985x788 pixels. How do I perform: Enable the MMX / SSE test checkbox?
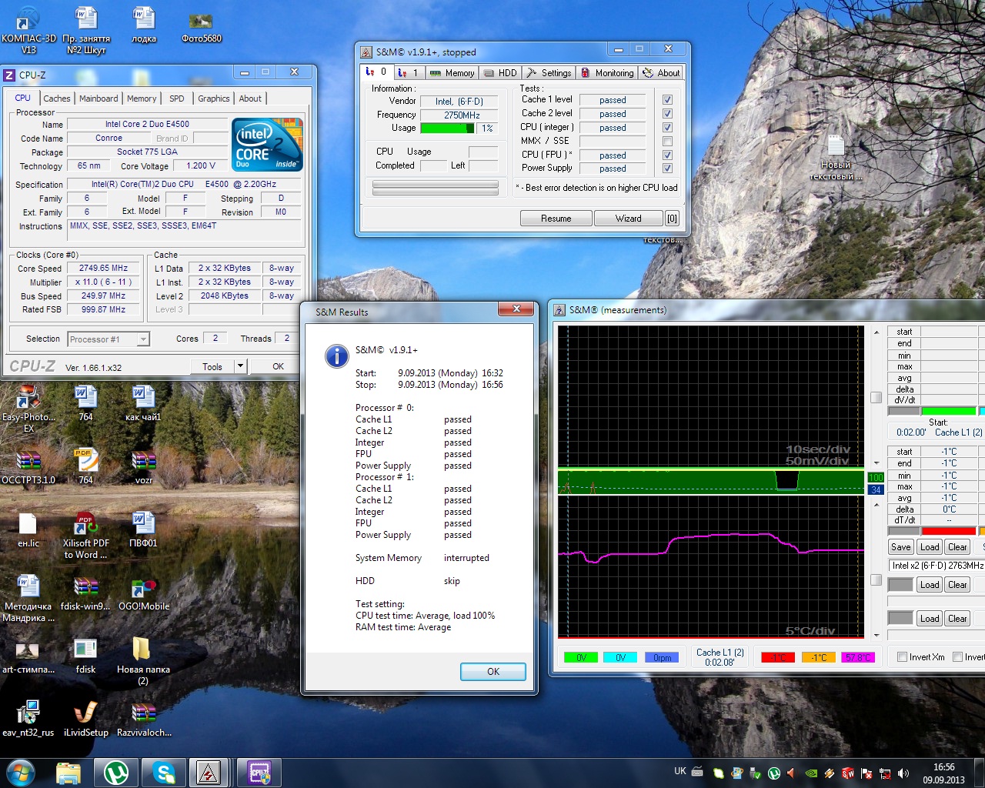pos(667,142)
